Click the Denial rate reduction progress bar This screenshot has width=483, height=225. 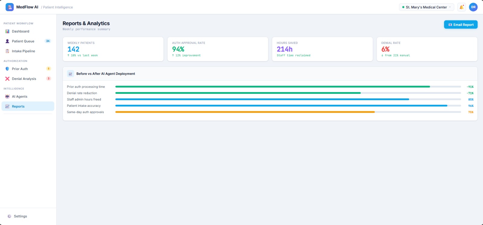point(288,93)
